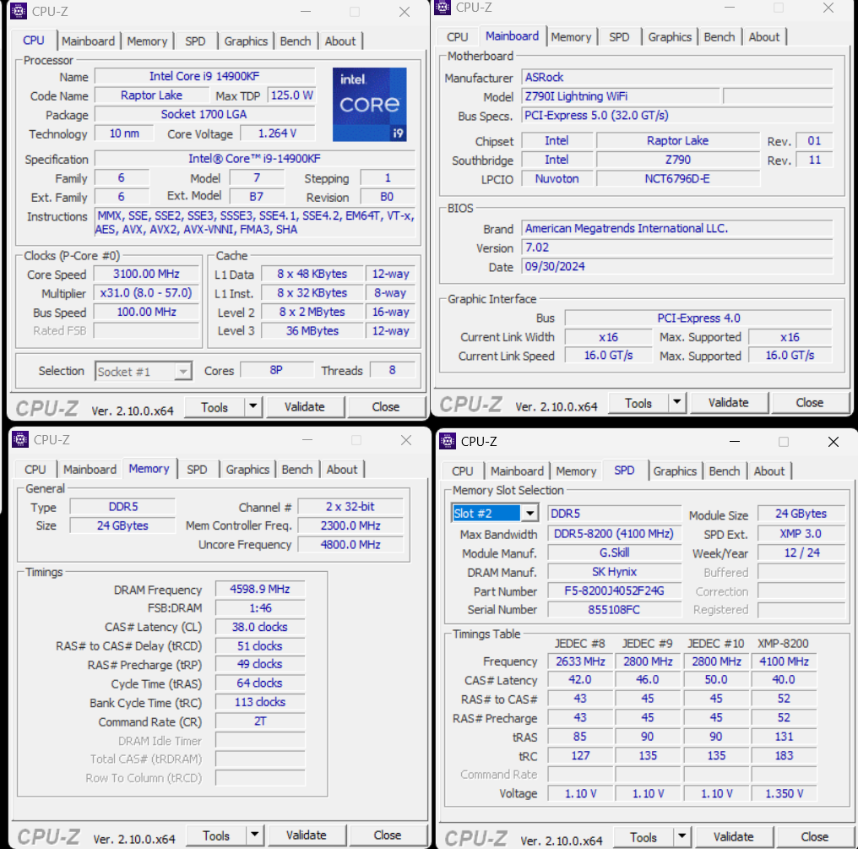Select SPD tab in the Mainboard window
The image size is (858, 849).
(x=619, y=36)
